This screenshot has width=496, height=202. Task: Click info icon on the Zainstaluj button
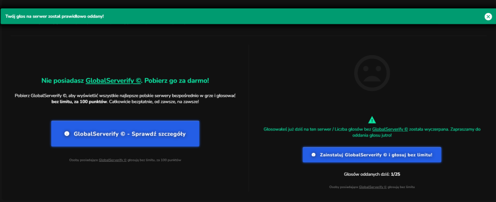click(313, 155)
